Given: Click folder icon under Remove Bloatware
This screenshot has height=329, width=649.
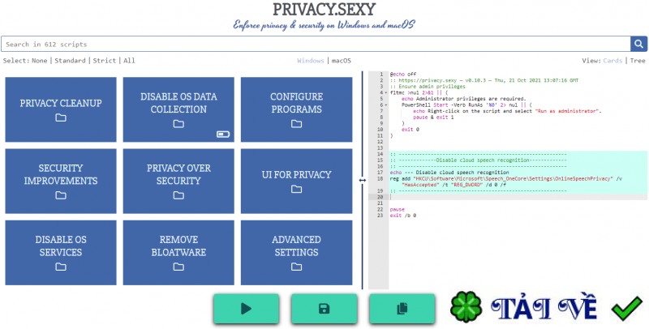Looking at the screenshot, I should 178,267.
